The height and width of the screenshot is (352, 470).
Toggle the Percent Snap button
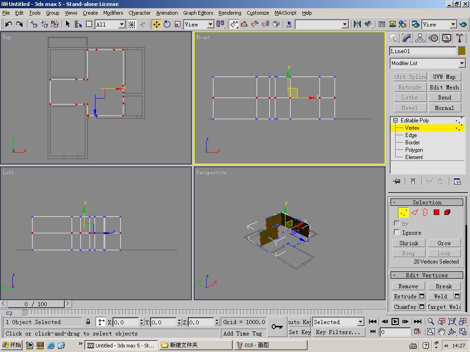(255, 24)
